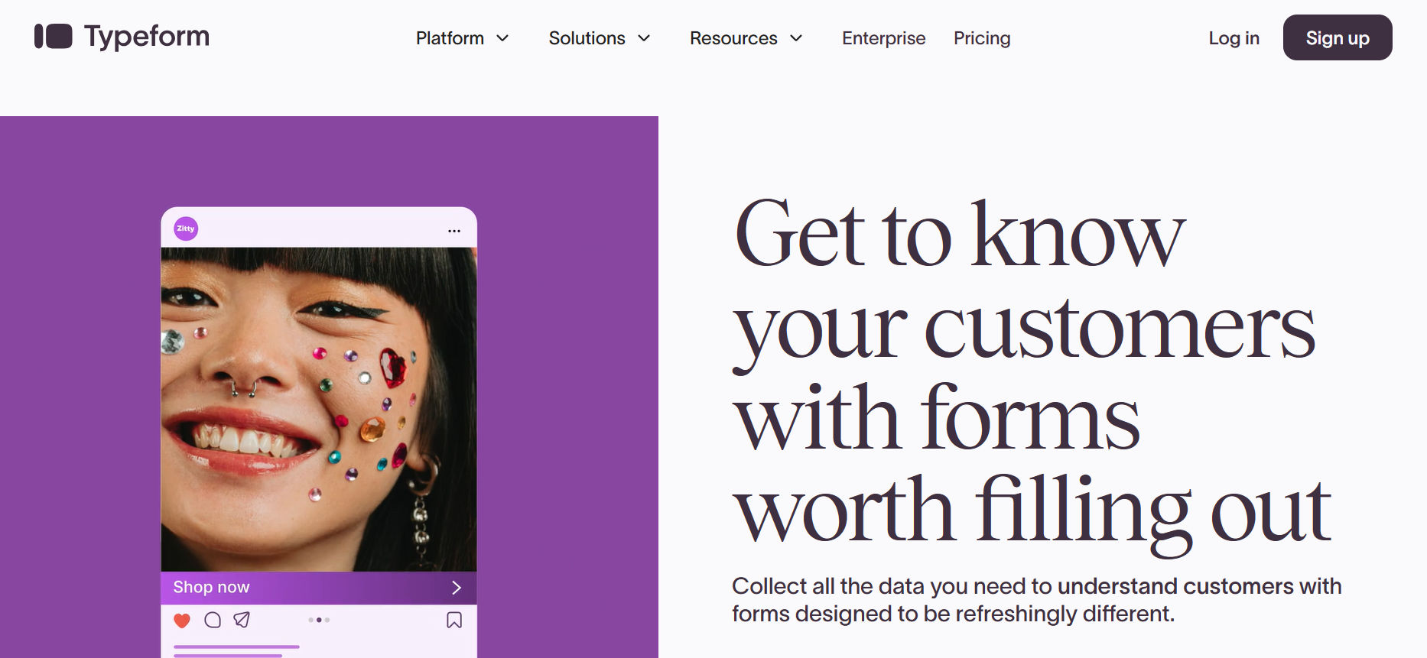Open the Pricing menu item
1427x658 pixels.
[982, 37]
